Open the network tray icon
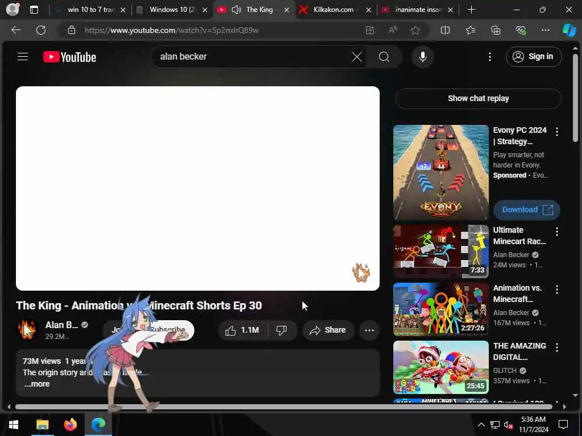Image resolution: width=582 pixels, height=436 pixels. 495,425
